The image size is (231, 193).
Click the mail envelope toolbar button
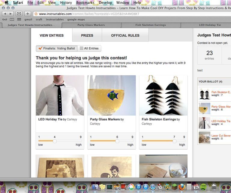click(19, 14)
